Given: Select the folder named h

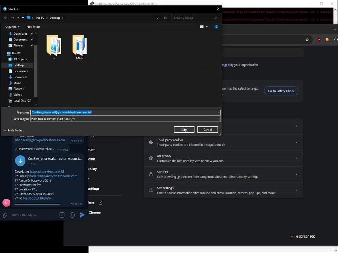Looking at the screenshot, I should pyautogui.click(x=54, y=47).
